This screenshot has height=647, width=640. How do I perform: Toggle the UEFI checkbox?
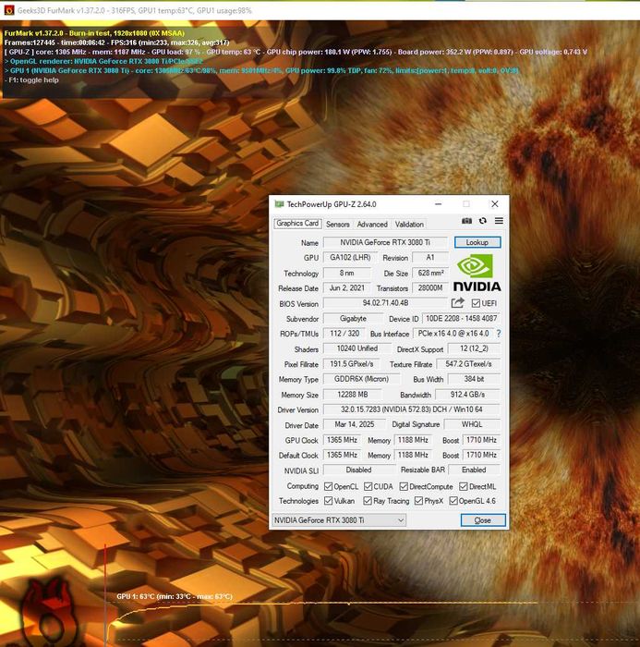476,303
